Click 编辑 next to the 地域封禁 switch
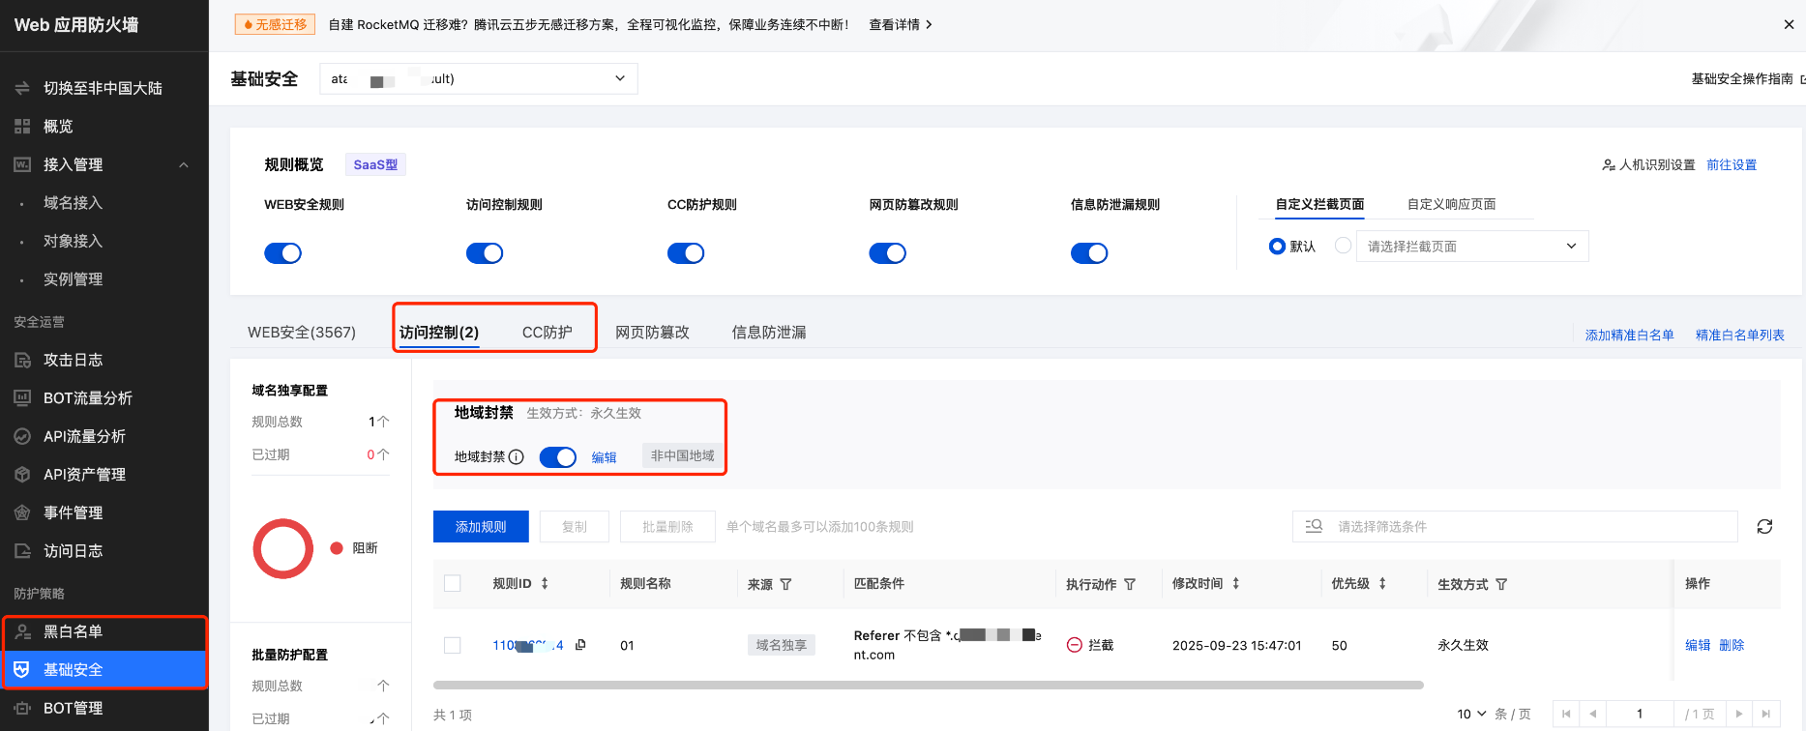This screenshot has width=1806, height=731. (604, 457)
